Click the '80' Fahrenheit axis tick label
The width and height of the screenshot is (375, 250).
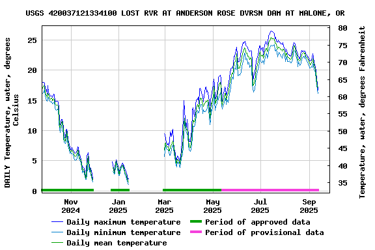tap(342, 28)
